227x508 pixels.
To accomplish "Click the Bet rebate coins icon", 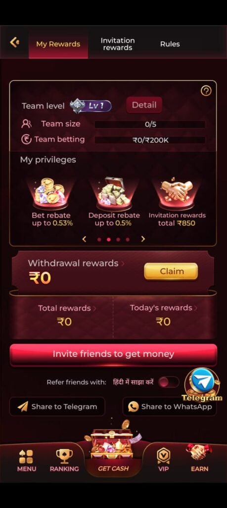I will coord(50,192).
